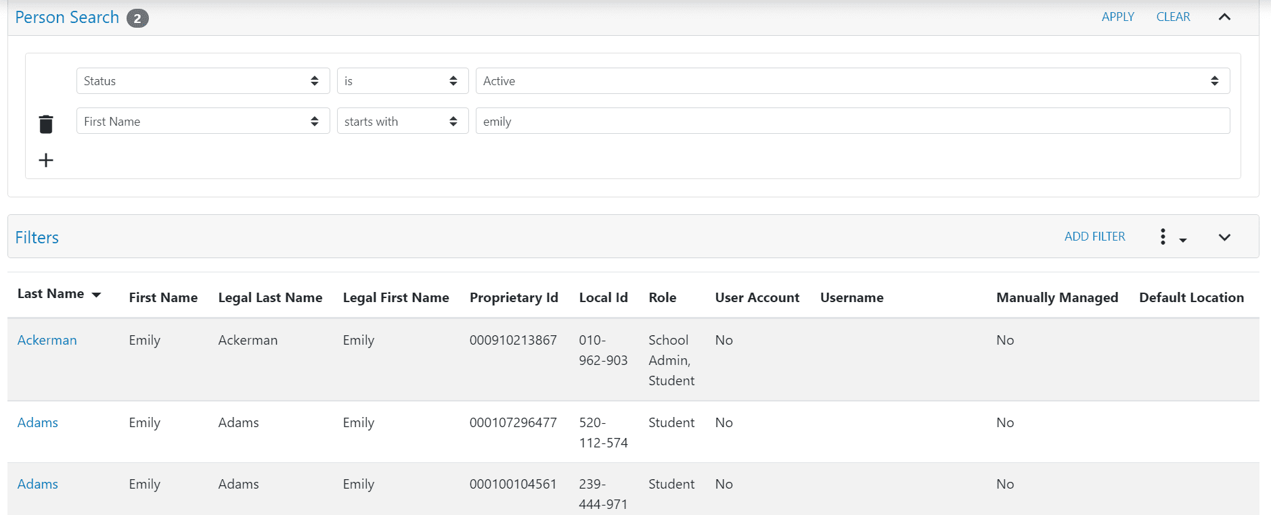1271x515 pixels.
Task: Open the Filters three-dot options menu
Action: click(1172, 237)
